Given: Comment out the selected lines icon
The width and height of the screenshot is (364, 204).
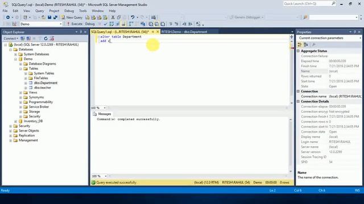Looking at the screenshot, I should (x=171, y=24).
